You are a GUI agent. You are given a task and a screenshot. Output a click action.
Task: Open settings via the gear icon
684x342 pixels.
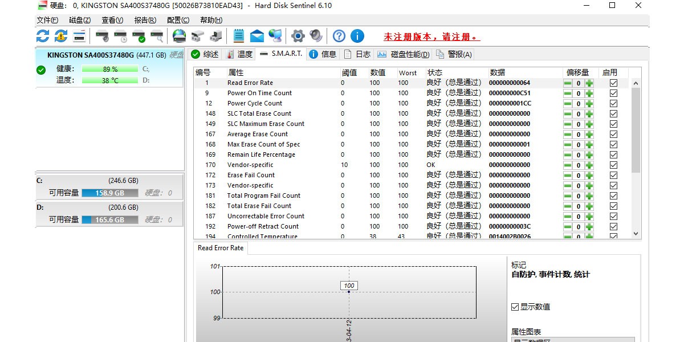[298, 36]
